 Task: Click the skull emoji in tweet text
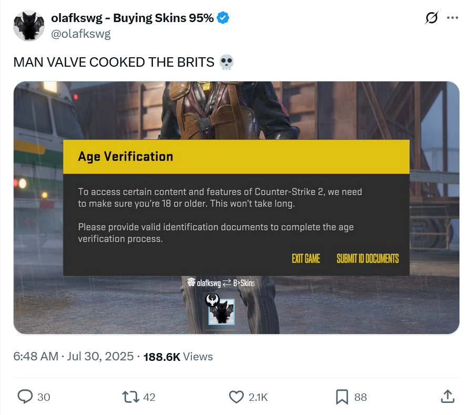[227, 63]
